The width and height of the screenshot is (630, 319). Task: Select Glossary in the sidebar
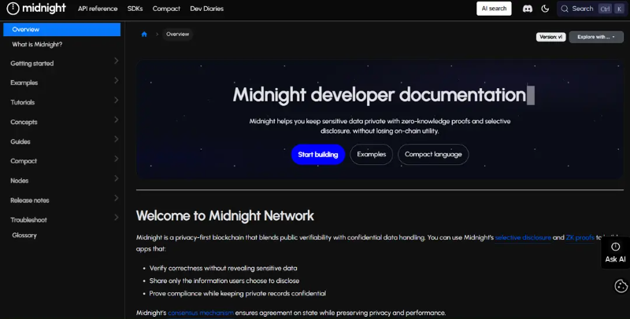click(24, 235)
